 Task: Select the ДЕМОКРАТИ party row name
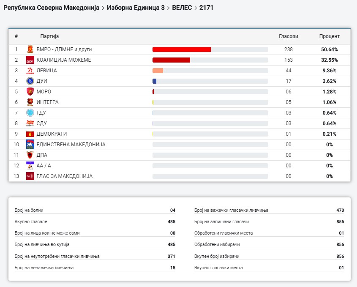pyautogui.click(x=52, y=134)
